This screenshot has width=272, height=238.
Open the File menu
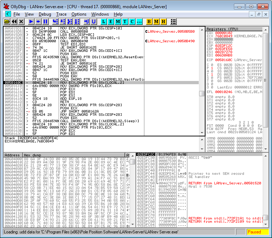(x=17, y=14)
